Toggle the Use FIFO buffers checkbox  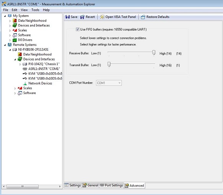coord(77,29)
